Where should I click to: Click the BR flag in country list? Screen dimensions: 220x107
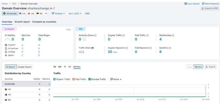(x=6, y=100)
